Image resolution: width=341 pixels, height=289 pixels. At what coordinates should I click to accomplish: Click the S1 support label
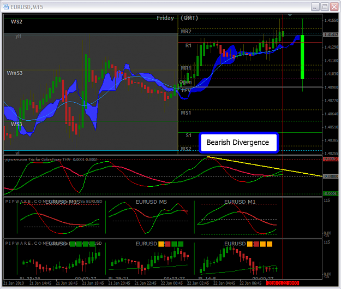pos(189,135)
